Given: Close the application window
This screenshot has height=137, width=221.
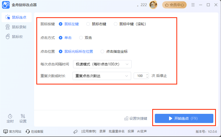Looking at the screenshot, I should pyautogui.click(x=216, y=5).
